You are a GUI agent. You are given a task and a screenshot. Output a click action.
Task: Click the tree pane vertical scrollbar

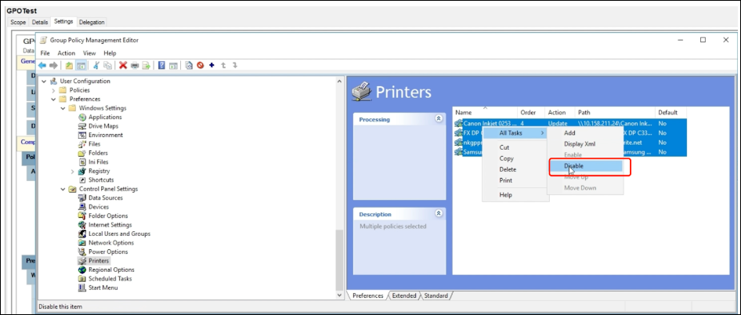point(339,260)
